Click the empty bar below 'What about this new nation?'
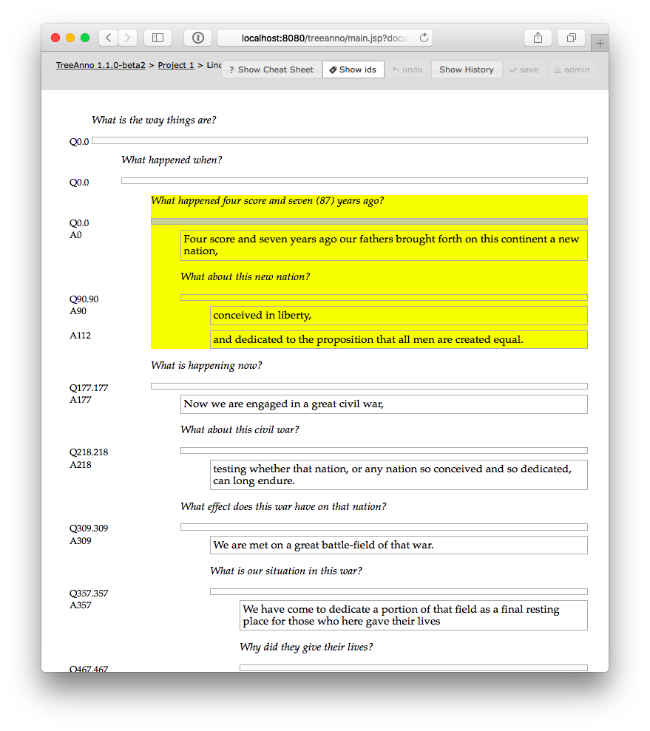650x731 pixels. pos(384,297)
